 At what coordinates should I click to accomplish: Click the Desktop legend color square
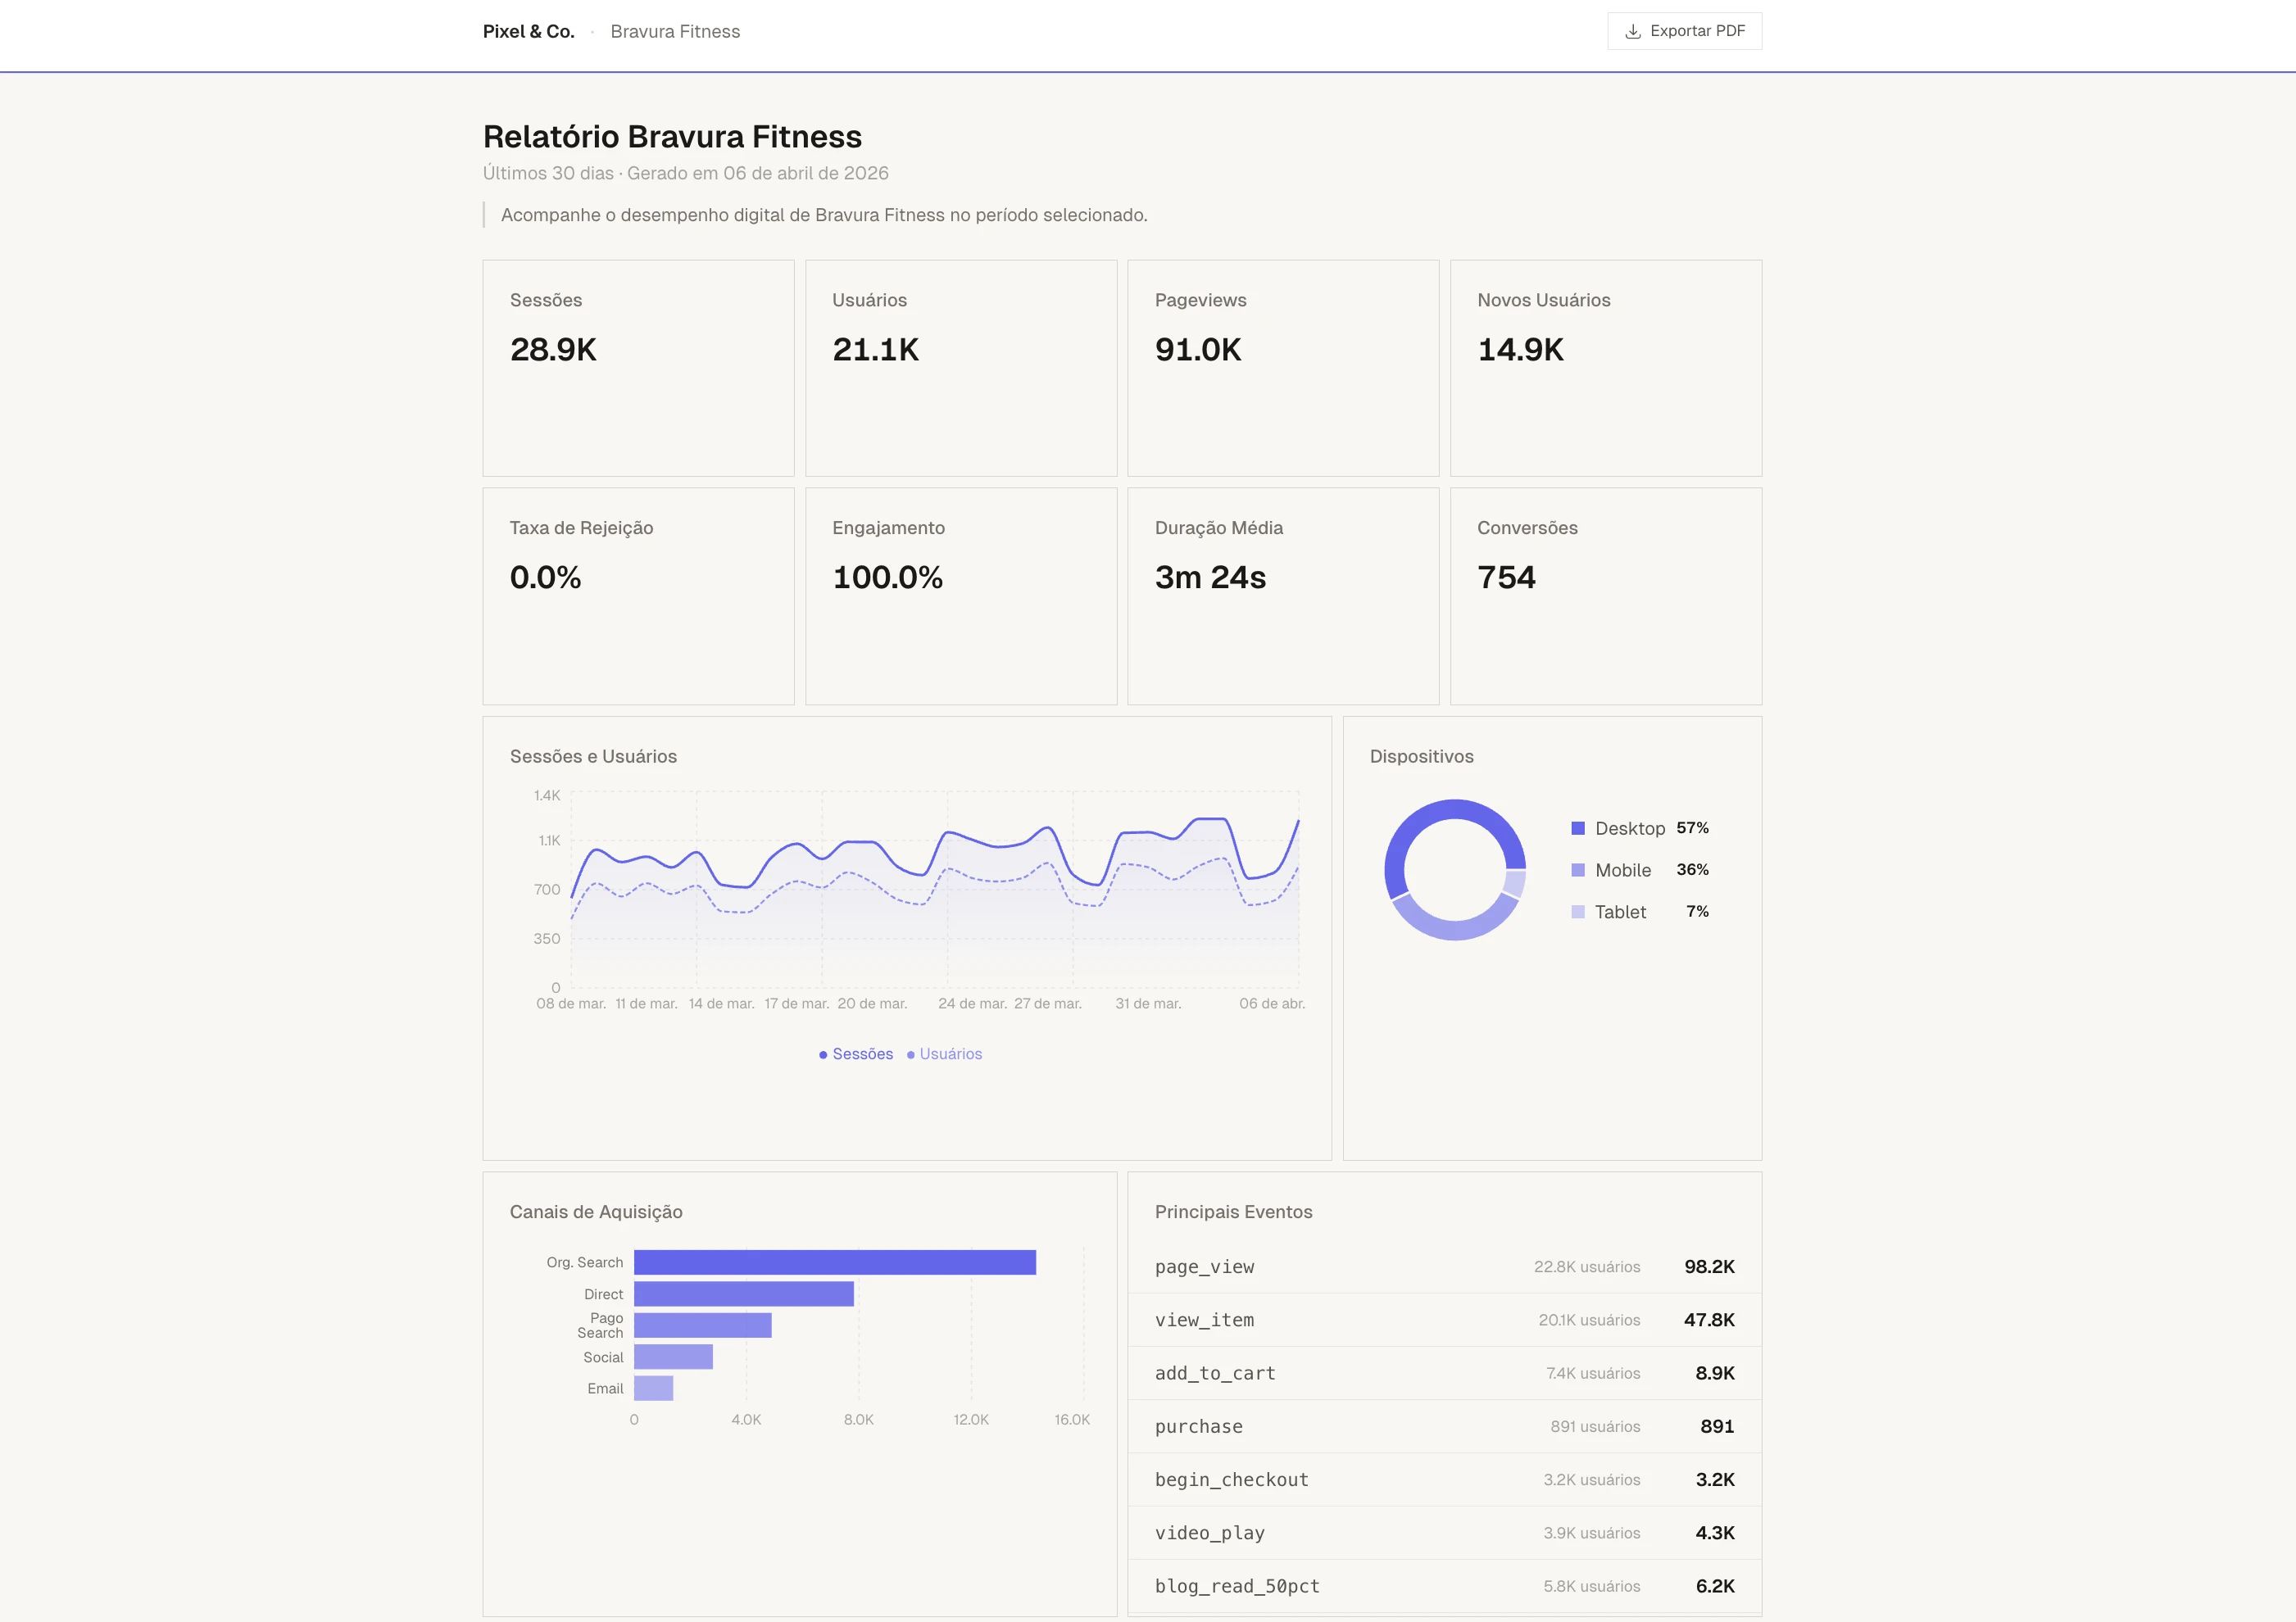(x=1578, y=828)
